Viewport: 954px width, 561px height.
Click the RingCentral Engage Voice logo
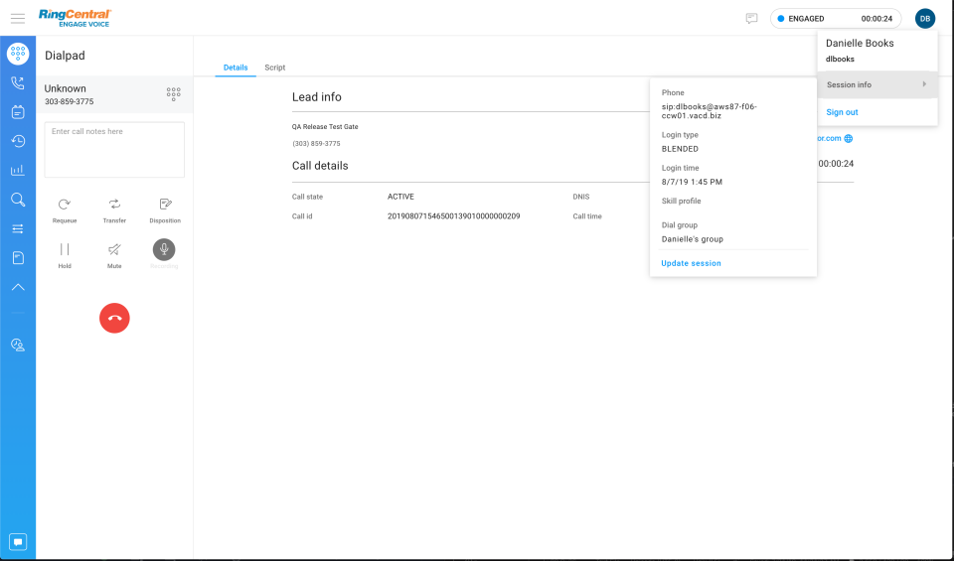pyautogui.click(x=75, y=18)
